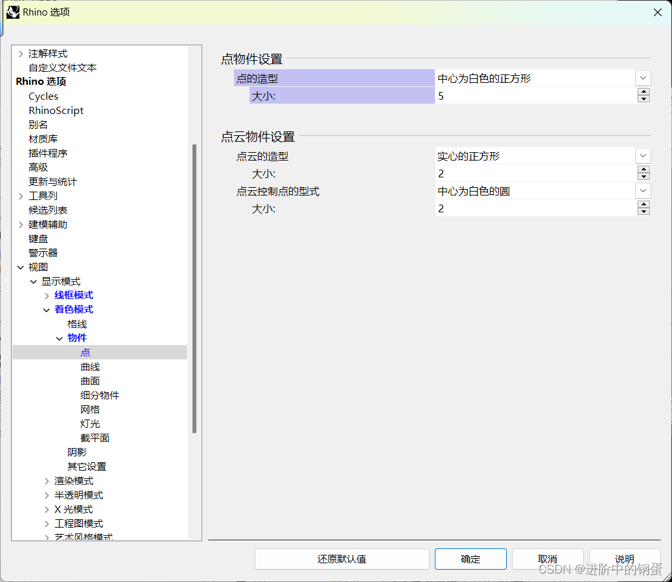Confirm with the 确定 button

coord(470,559)
